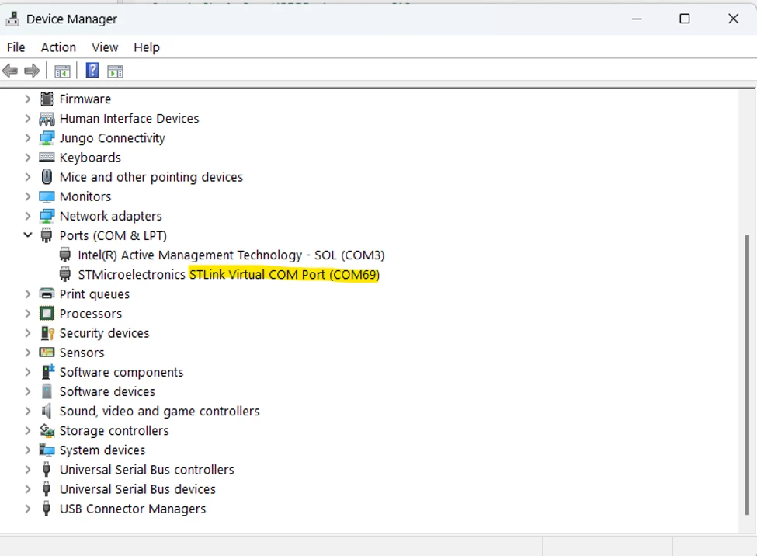Click the Storage controllers icon
Screen dimensions: 757x556
coord(47,430)
